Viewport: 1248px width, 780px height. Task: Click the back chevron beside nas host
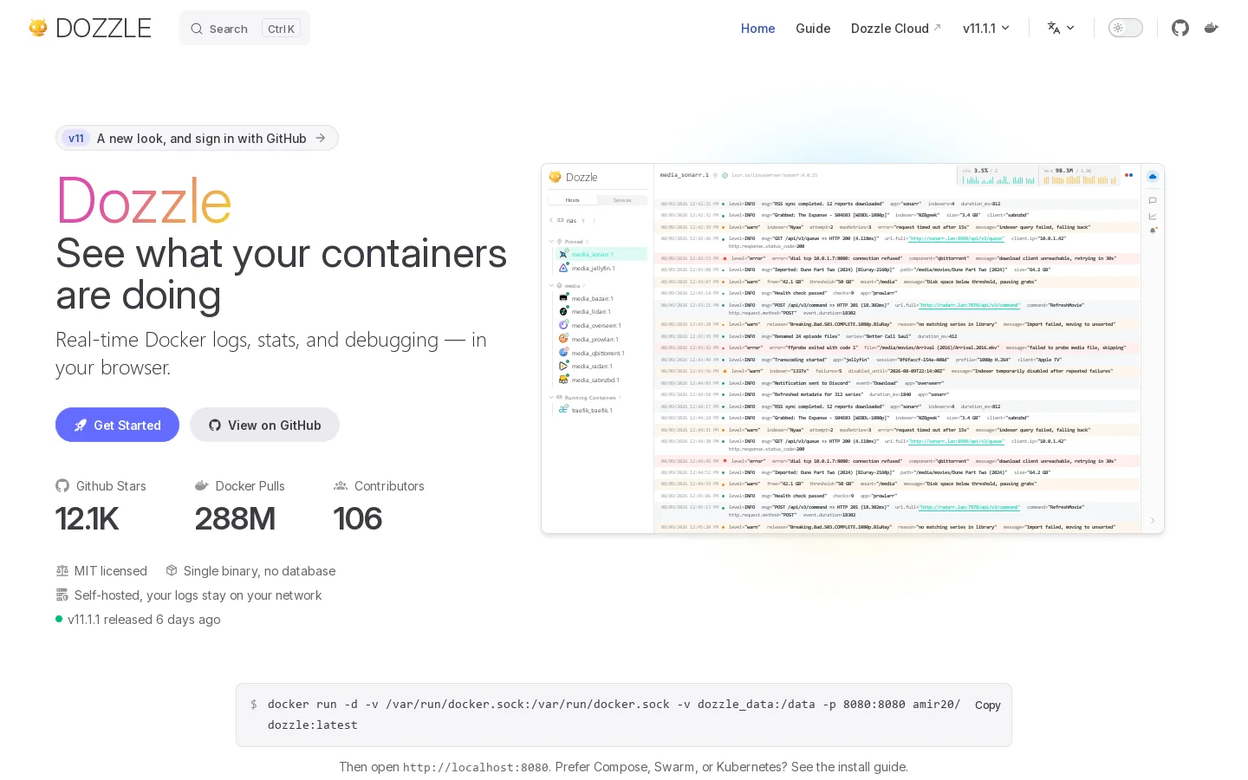click(551, 220)
